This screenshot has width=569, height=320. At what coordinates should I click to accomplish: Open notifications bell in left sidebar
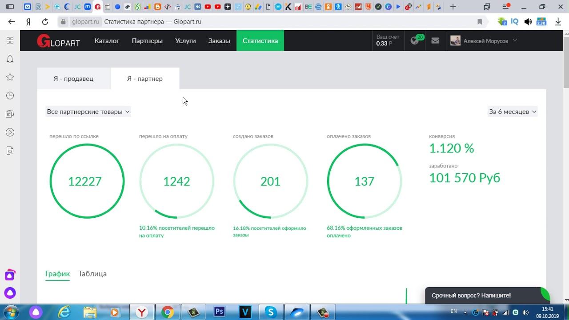(x=10, y=59)
